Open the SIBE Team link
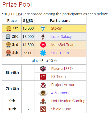This screenshot has height=117, width=112. (60, 53)
